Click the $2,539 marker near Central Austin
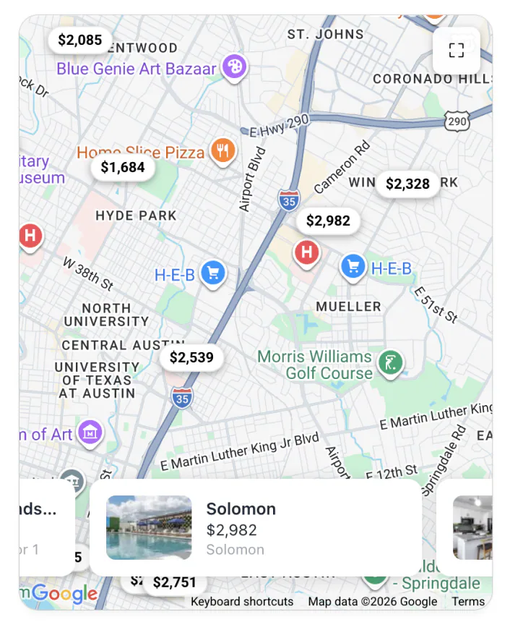510x622 pixels. (191, 357)
